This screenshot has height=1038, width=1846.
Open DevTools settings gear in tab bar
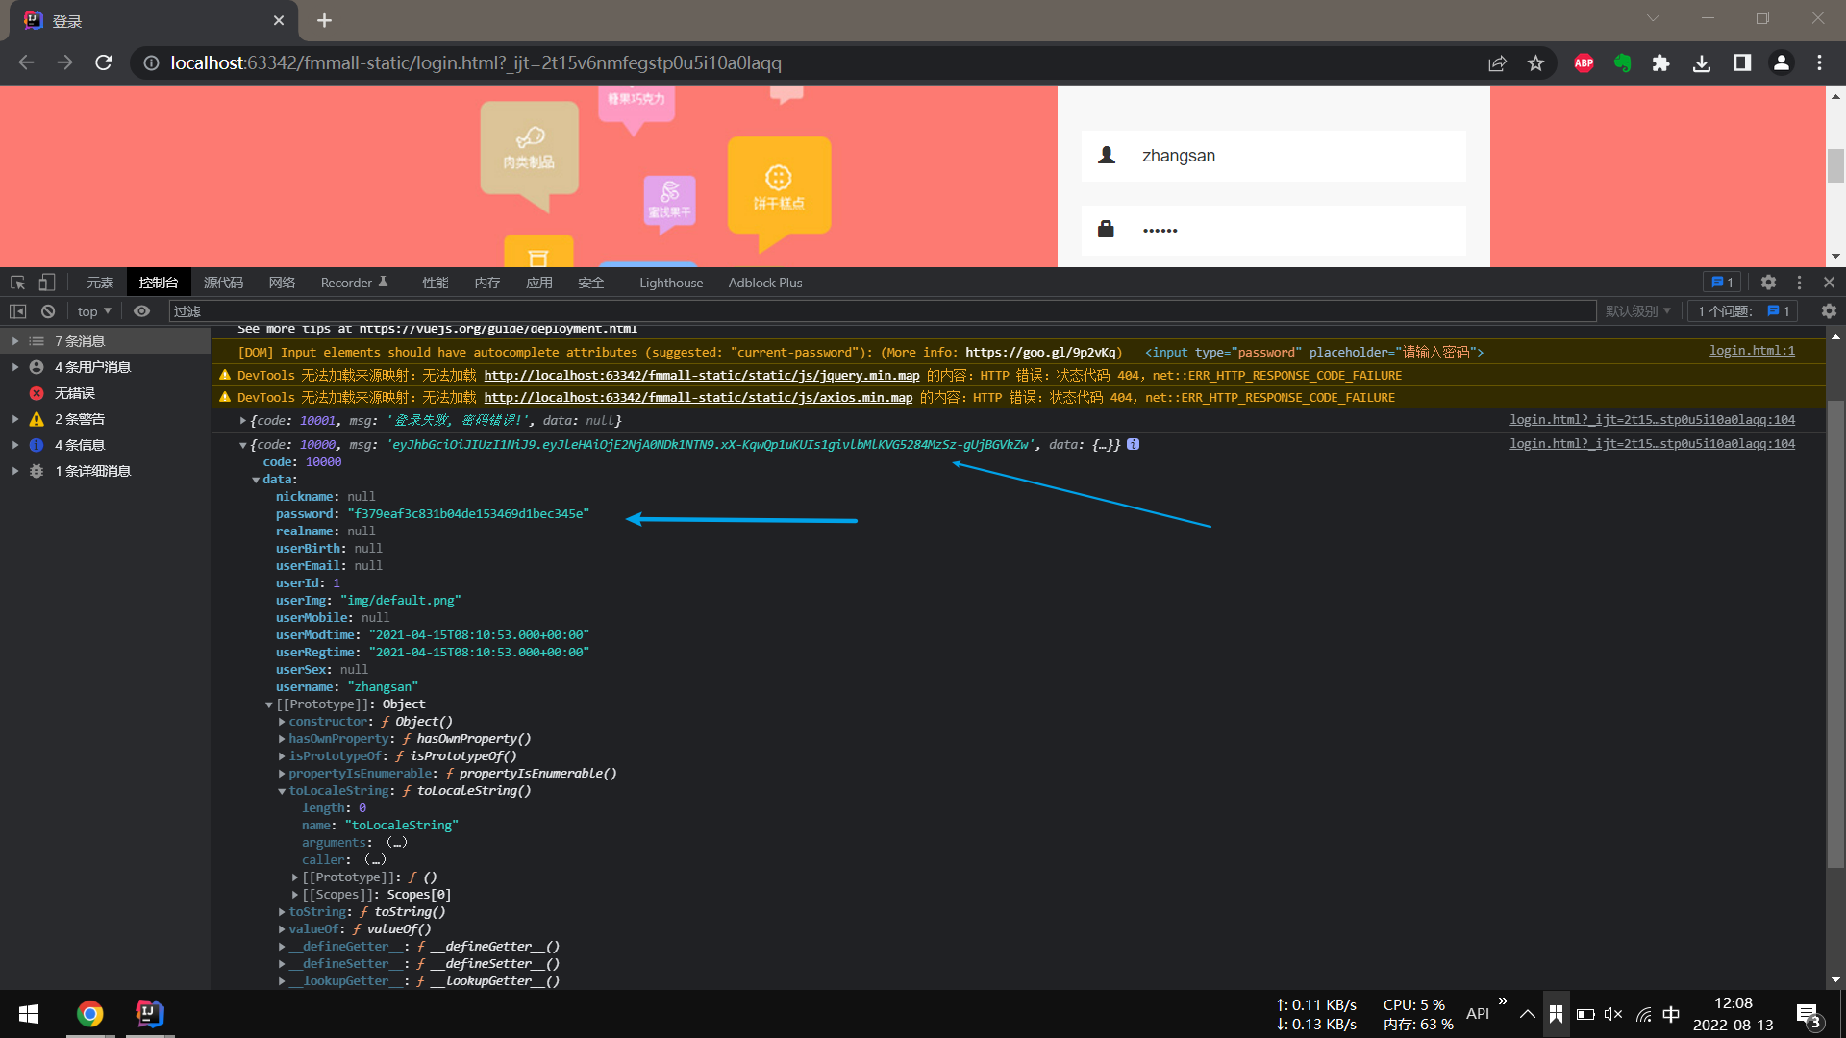click(1768, 283)
